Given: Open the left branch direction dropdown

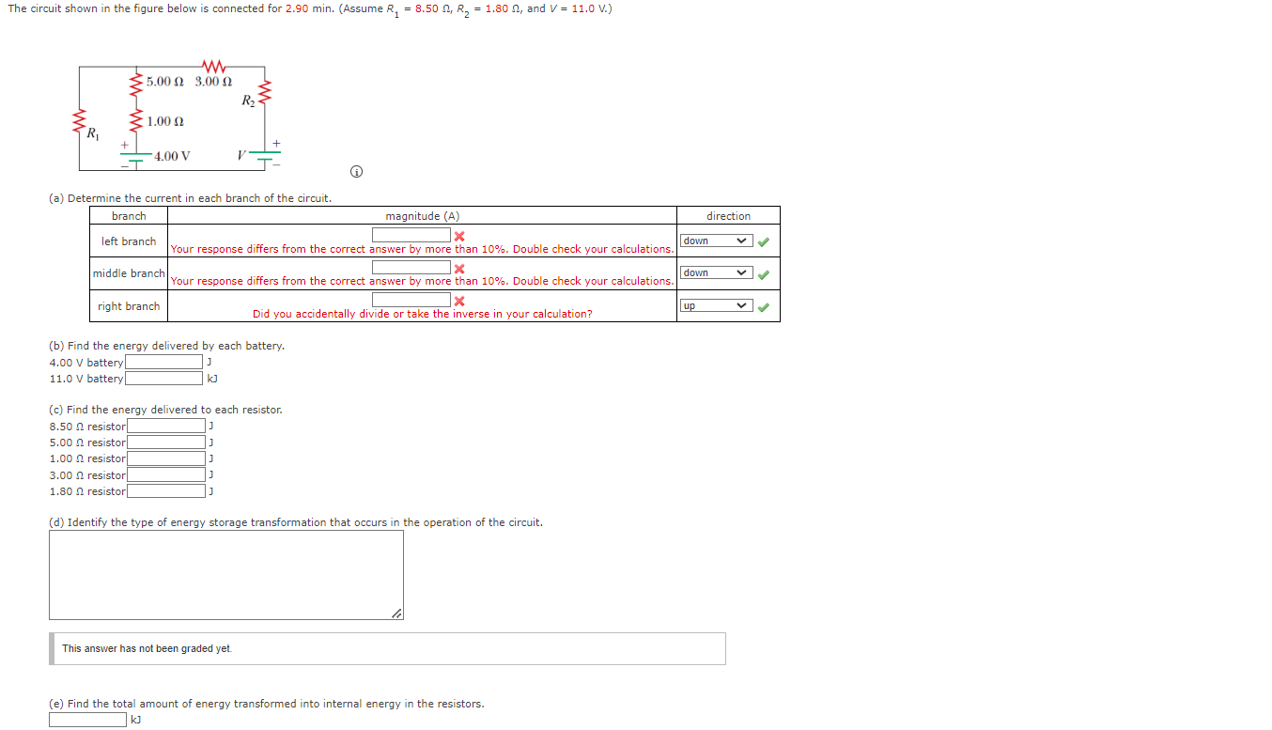Looking at the screenshot, I should (716, 241).
